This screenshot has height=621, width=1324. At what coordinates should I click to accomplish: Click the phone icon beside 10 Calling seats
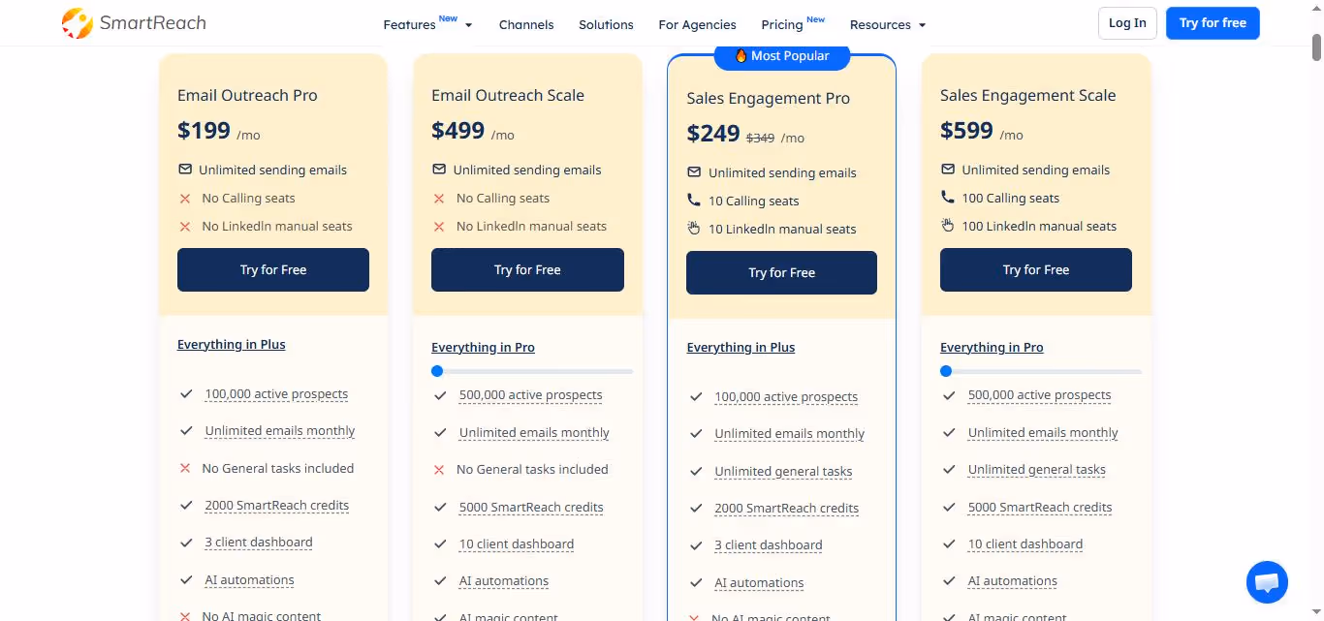[694, 201]
